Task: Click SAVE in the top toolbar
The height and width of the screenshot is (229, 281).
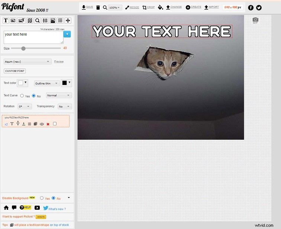Action: [x=87, y=7]
